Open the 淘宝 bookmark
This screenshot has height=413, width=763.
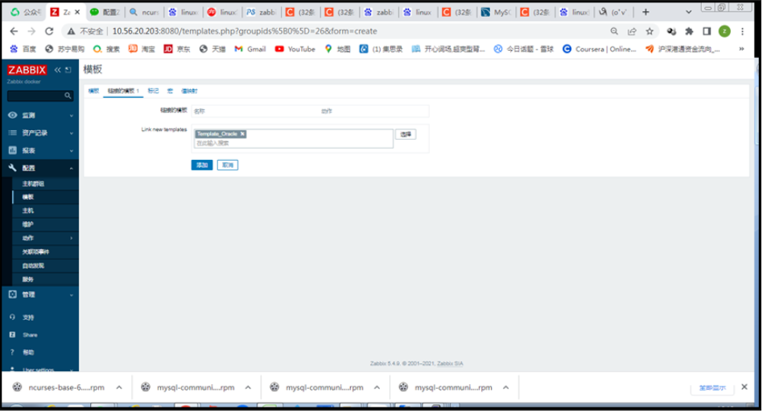click(142, 49)
